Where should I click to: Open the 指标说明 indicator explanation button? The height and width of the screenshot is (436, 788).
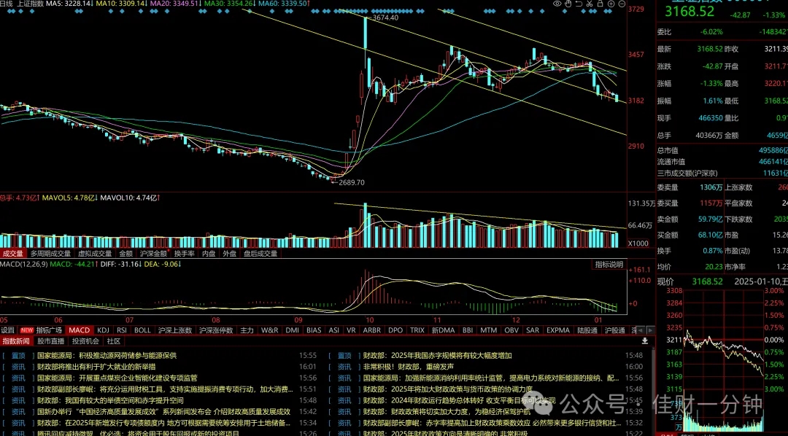[x=609, y=264]
